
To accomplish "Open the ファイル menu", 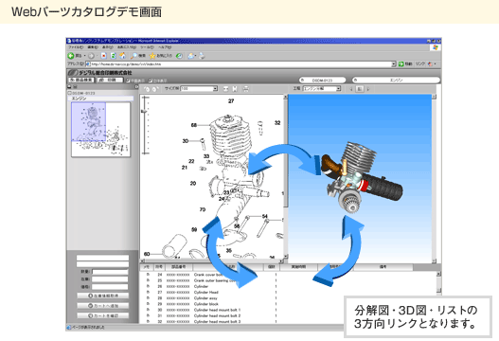I will [x=76, y=47].
